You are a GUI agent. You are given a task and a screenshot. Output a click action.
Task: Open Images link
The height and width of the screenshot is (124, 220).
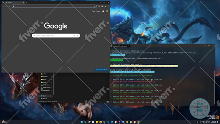[98, 11]
